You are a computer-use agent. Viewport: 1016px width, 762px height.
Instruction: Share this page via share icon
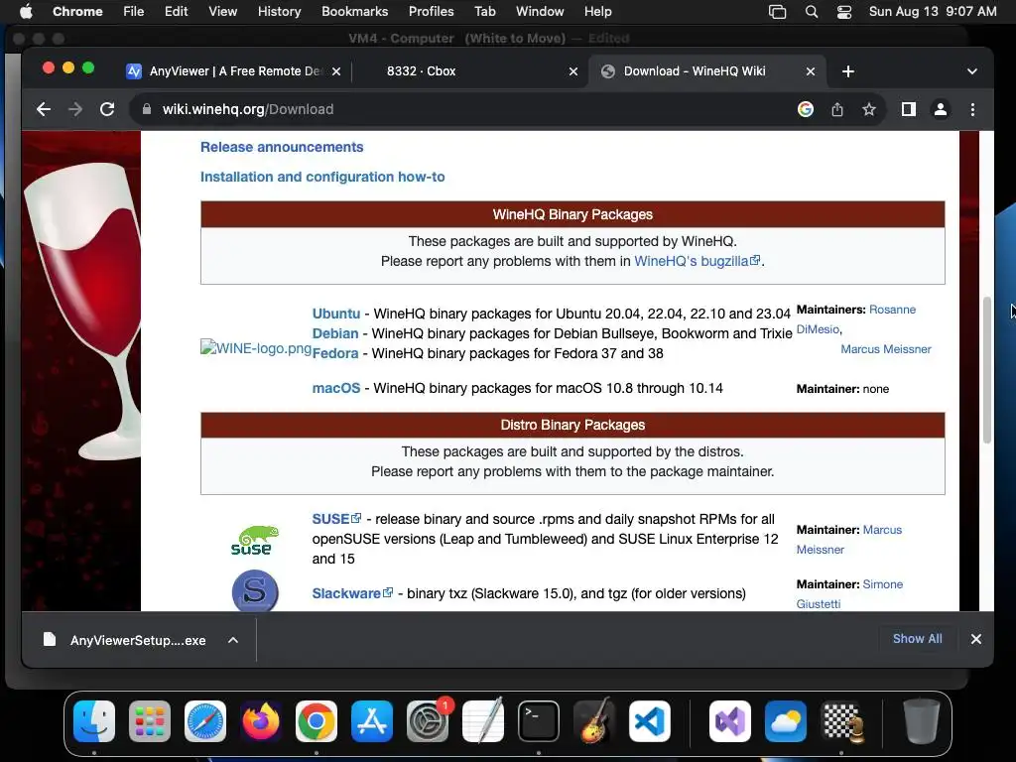pyautogui.click(x=837, y=109)
